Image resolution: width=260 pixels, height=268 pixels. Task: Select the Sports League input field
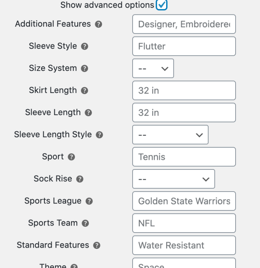click(x=184, y=201)
